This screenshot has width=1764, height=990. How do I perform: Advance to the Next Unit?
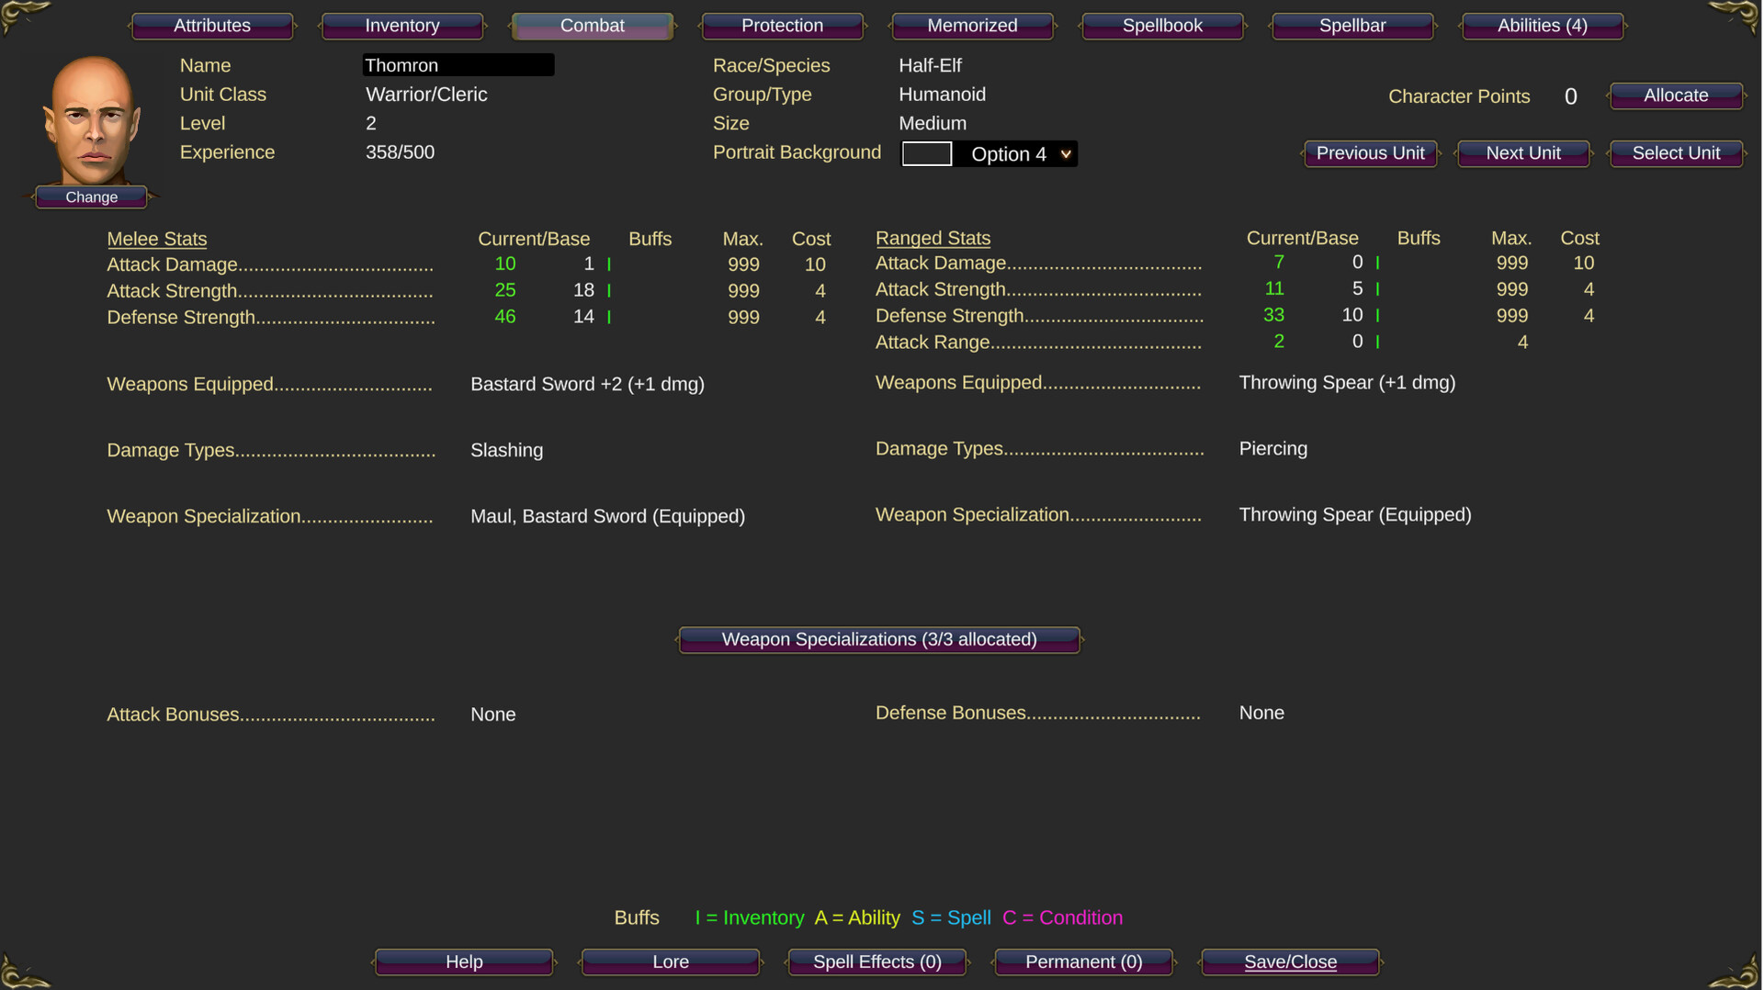[x=1522, y=153]
